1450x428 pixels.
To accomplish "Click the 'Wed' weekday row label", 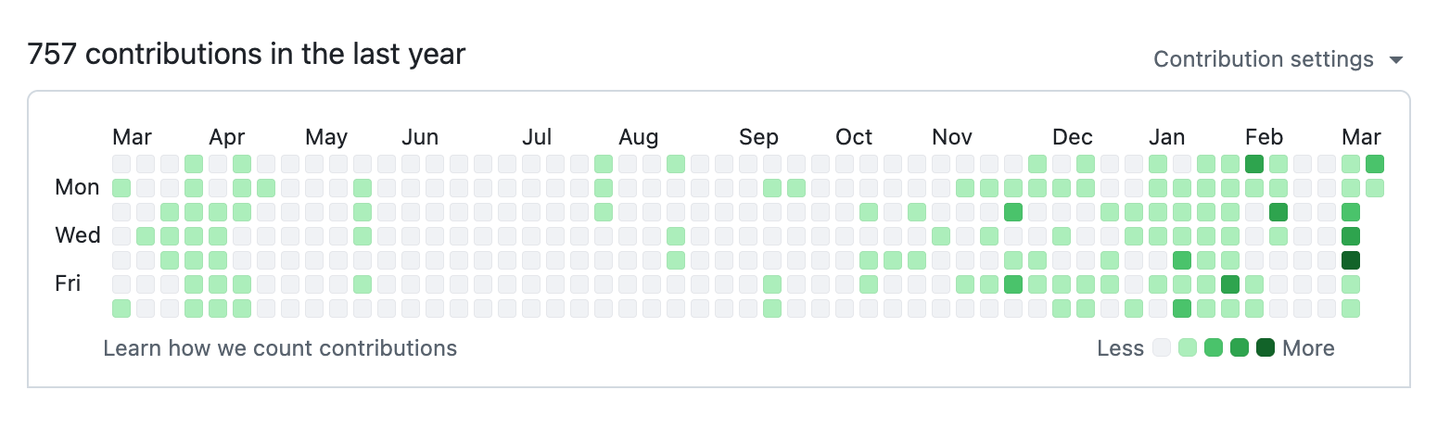I will [78, 235].
